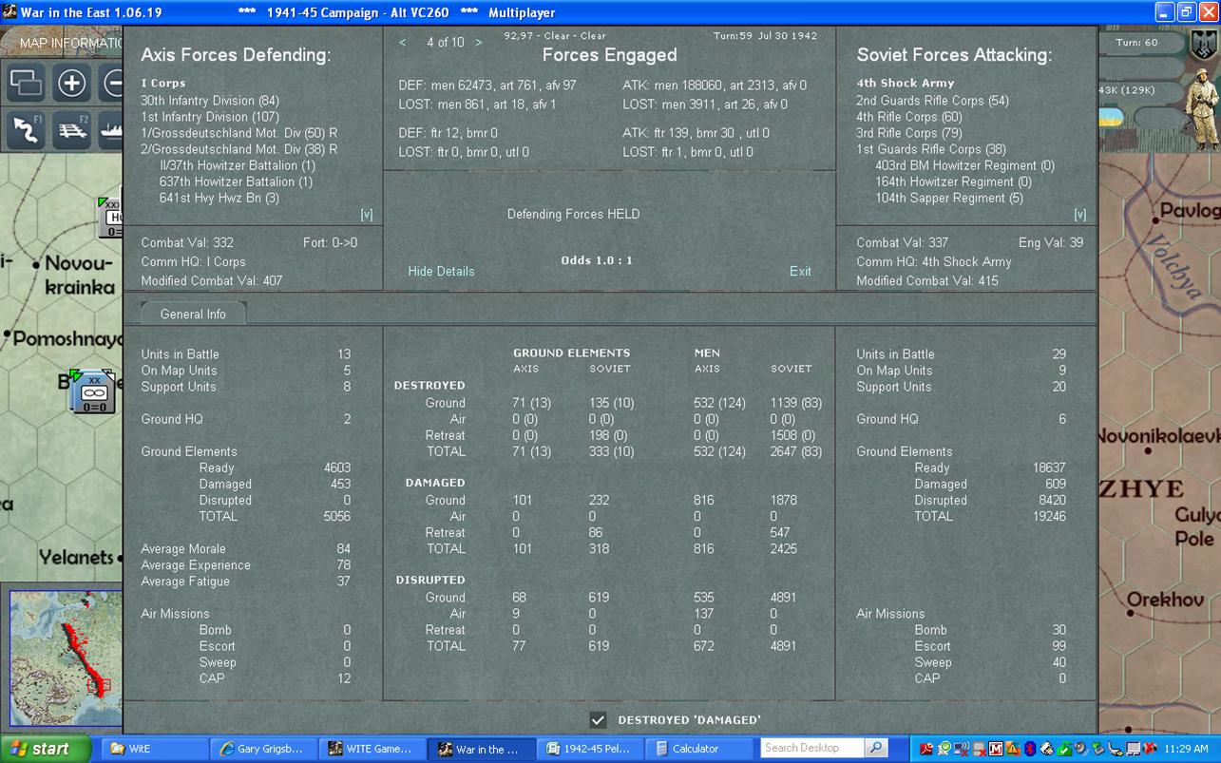Switch to WITE Game taskbar item
The height and width of the screenshot is (763, 1221).
click(x=371, y=749)
